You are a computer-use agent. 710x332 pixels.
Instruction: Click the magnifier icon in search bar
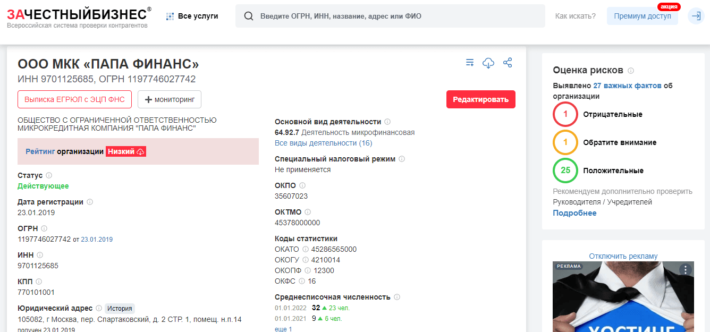(249, 16)
